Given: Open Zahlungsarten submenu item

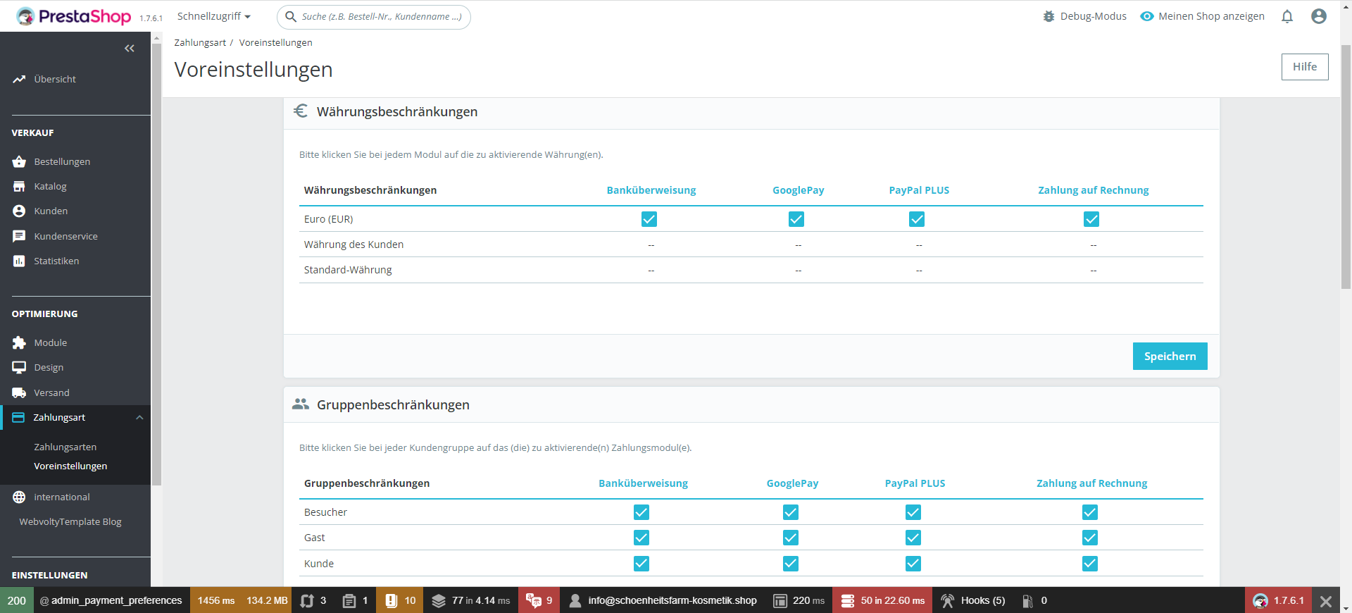Looking at the screenshot, I should click(x=65, y=447).
